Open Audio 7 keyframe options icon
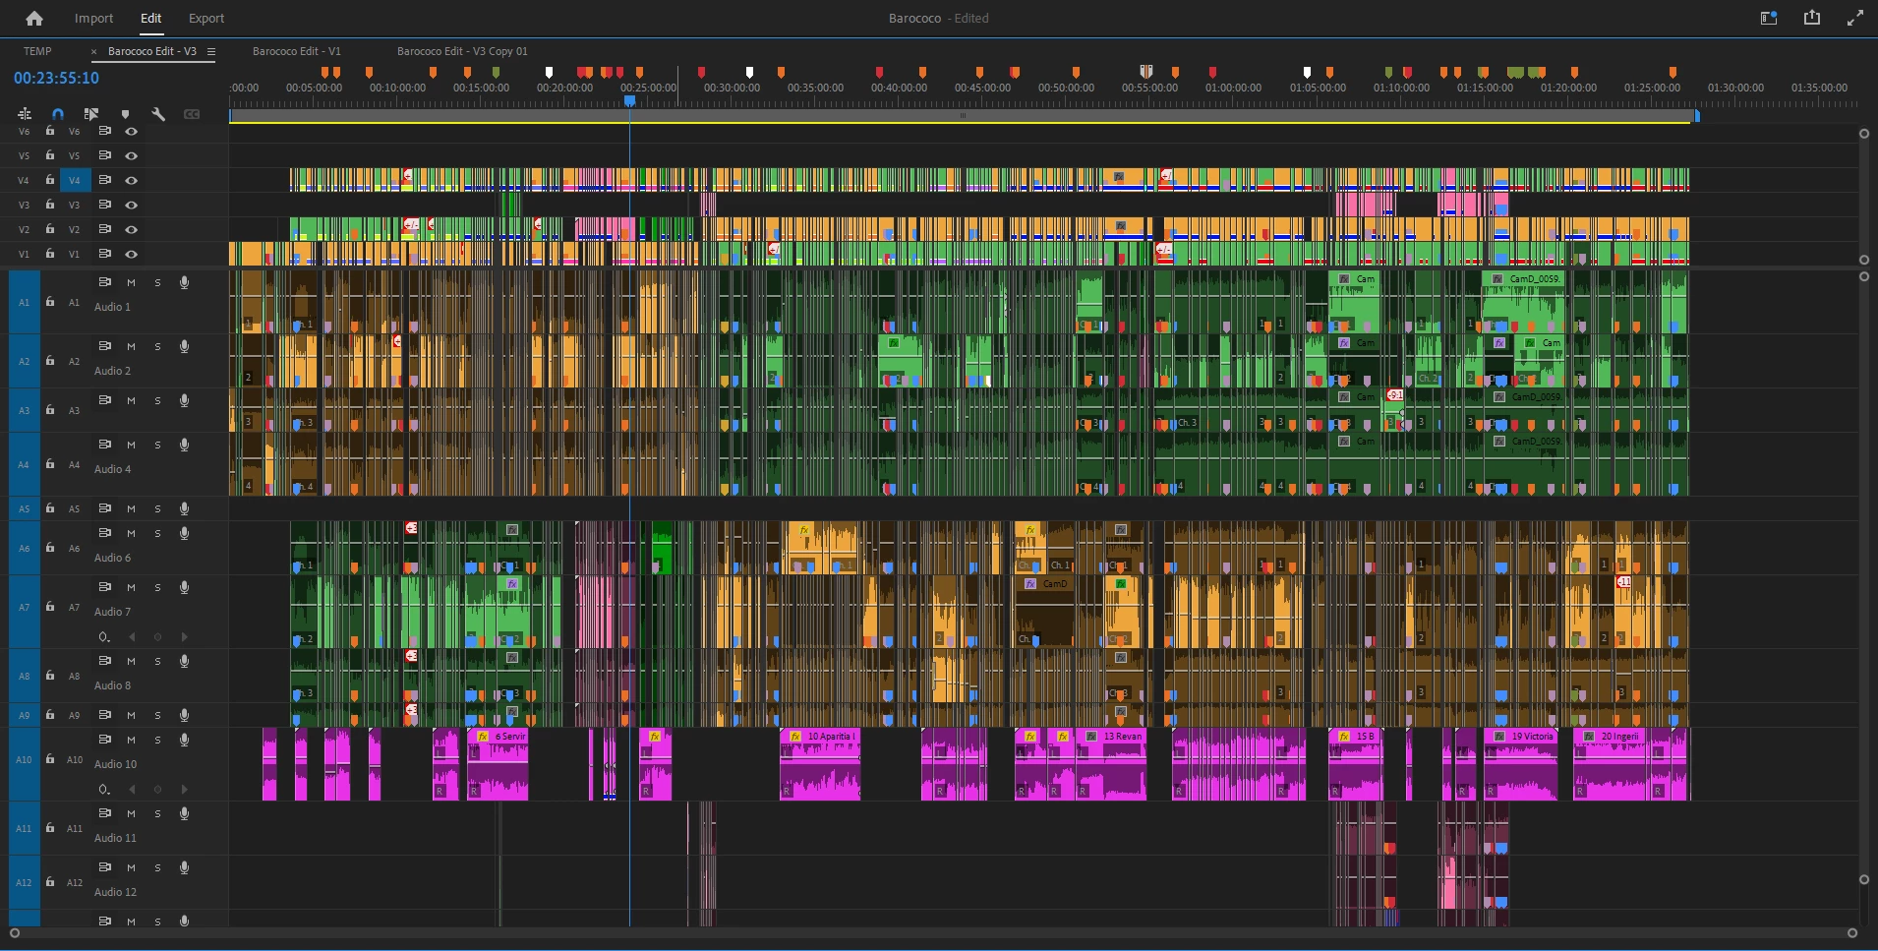 click(104, 636)
